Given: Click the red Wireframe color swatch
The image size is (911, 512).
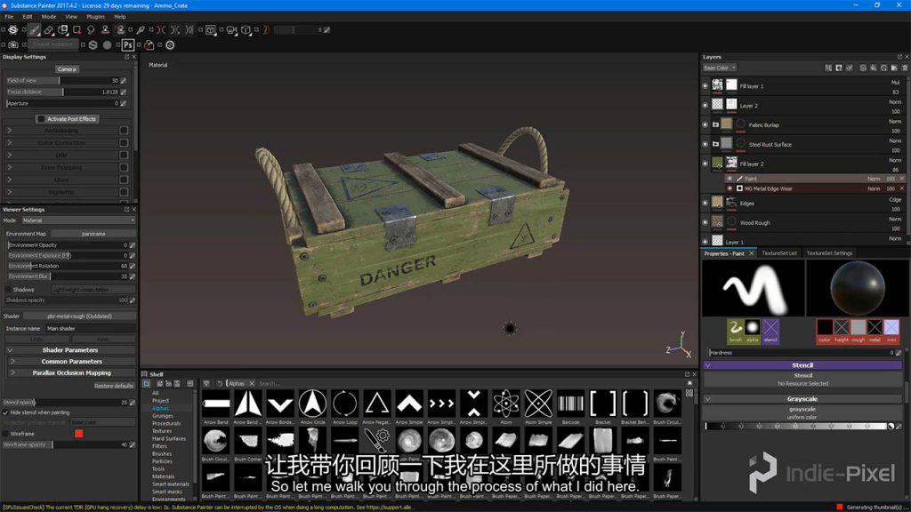Looking at the screenshot, I should 78,434.
